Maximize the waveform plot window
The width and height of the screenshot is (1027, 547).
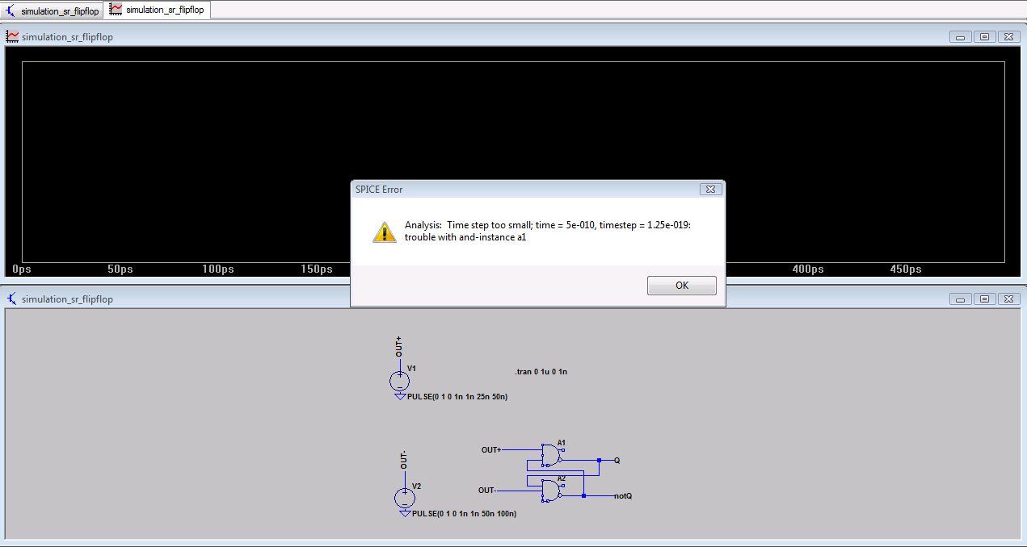click(985, 36)
